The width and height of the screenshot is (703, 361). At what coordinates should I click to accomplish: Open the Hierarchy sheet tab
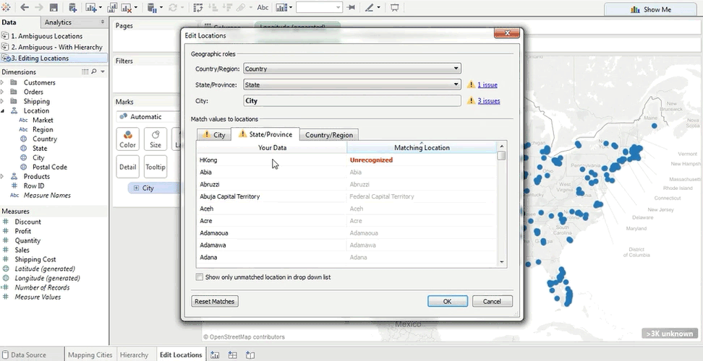click(134, 355)
